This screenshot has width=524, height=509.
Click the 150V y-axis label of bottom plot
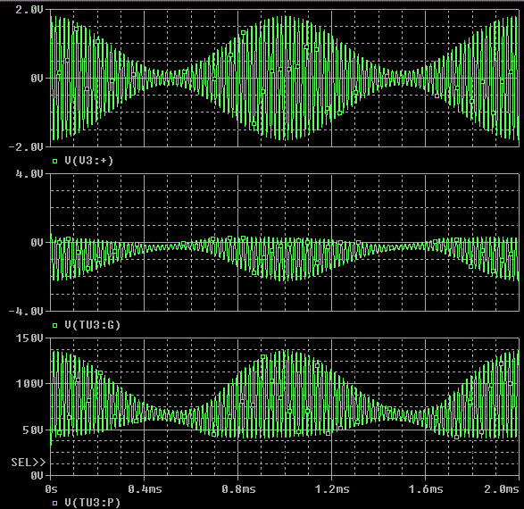point(29,338)
